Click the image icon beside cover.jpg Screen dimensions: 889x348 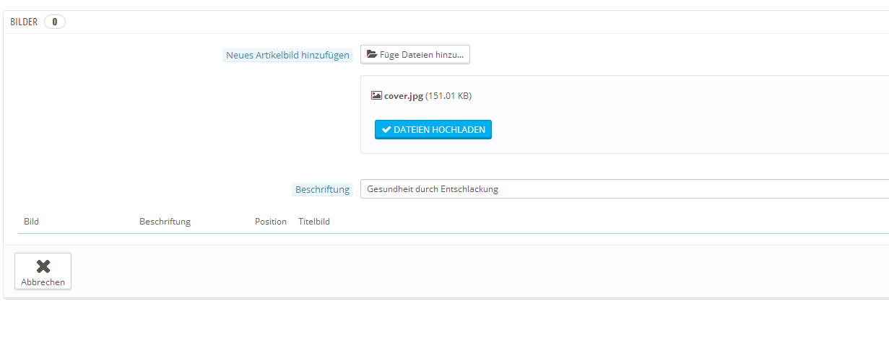click(x=376, y=95)
